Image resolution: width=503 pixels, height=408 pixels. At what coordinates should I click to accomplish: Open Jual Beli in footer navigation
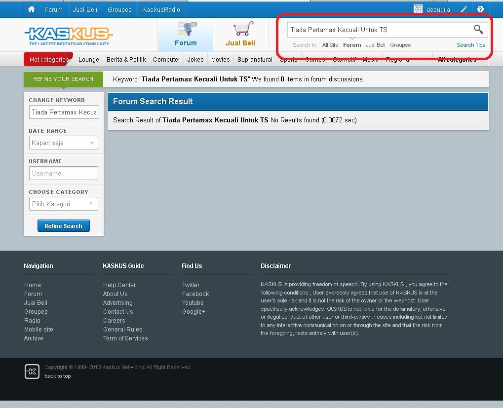[36, 302]
